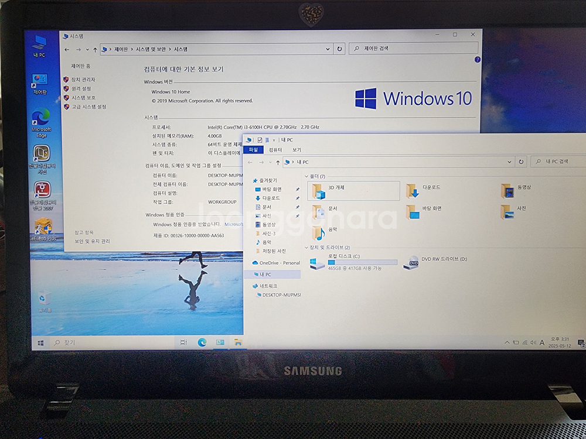Open the 보기 ribbon tab
The height and width of the screenshot is (439, 586).
[x=297, y=150]
